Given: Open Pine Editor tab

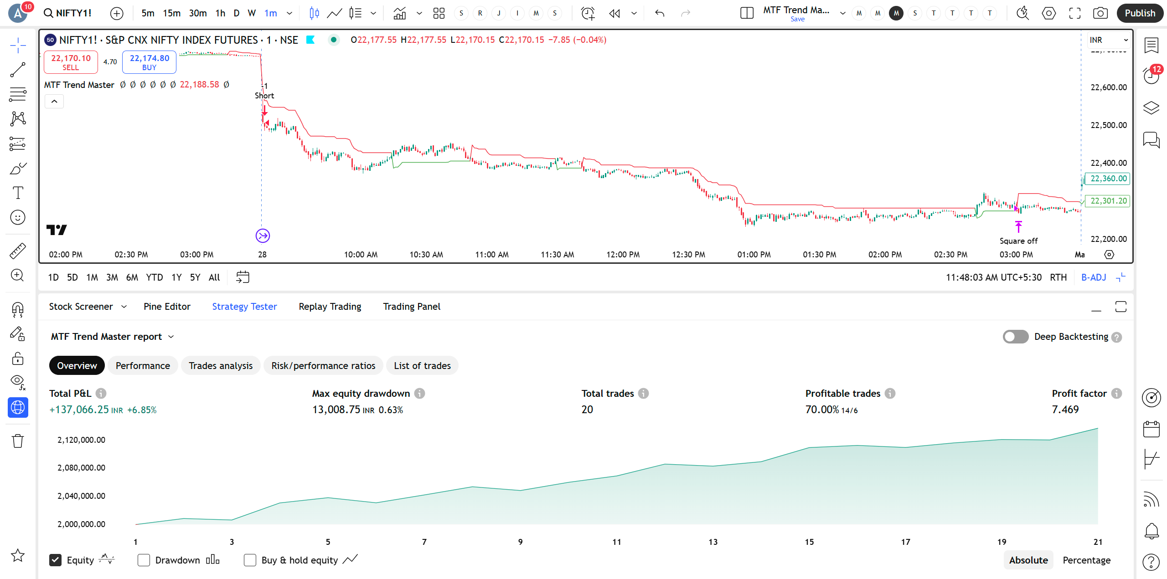Looking at the screenshot, I should [167, 307].
